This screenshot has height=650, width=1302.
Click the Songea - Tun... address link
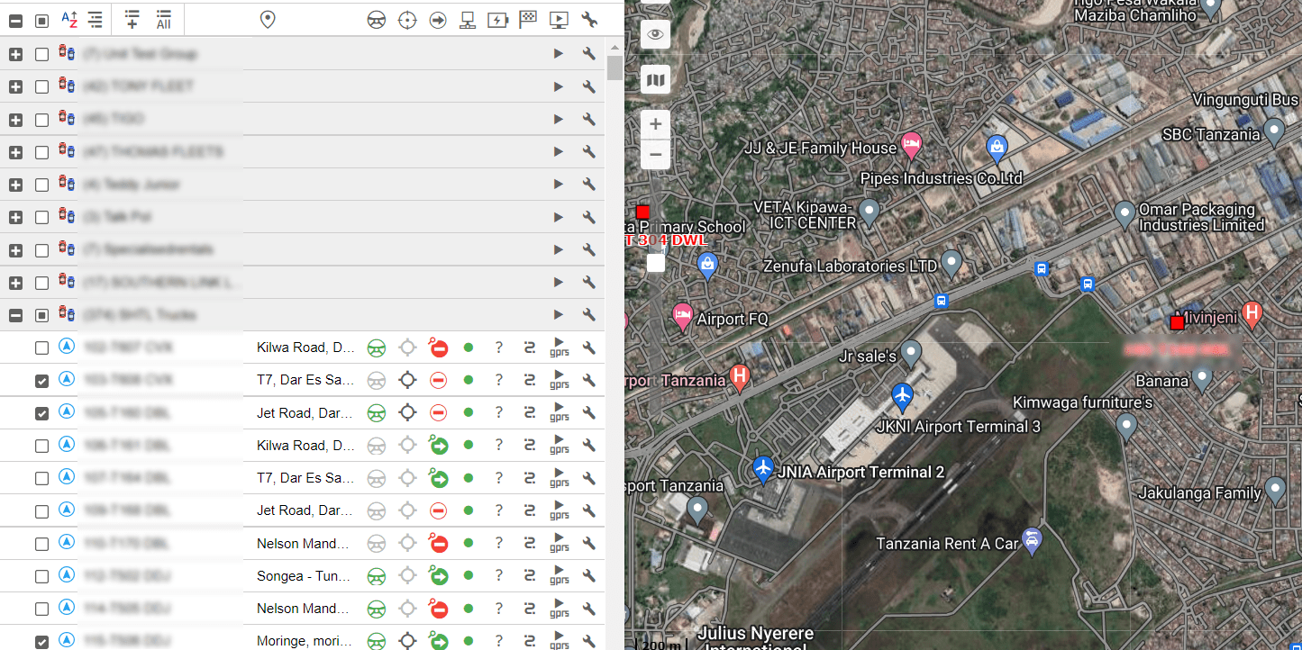pos(303,575)
